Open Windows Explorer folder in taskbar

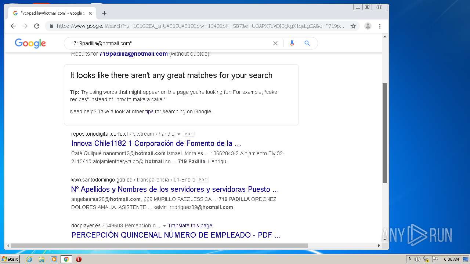coord(41,259)
